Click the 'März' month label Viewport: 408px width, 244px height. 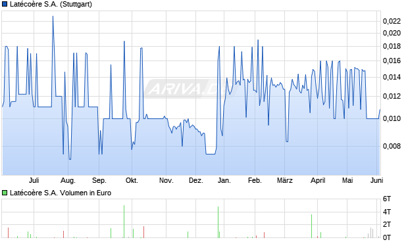tap(285, 180)
